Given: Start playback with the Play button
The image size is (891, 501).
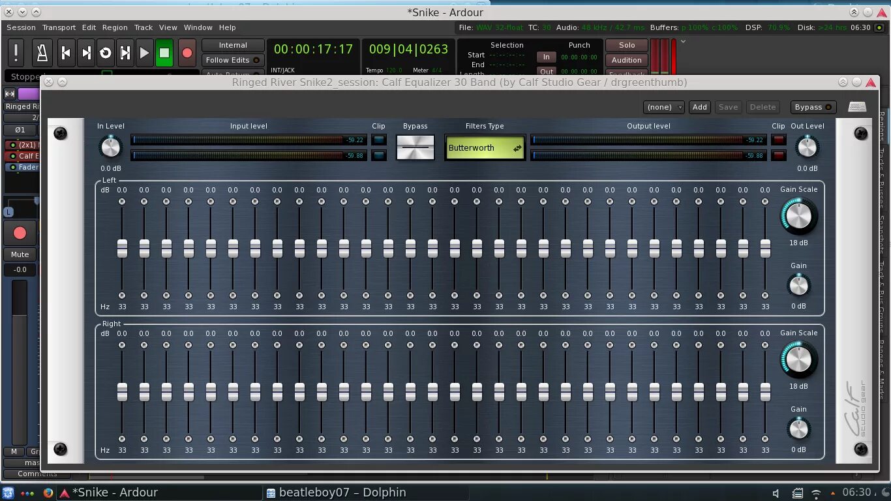Looking at the screenshot, I should click(144, 53).
